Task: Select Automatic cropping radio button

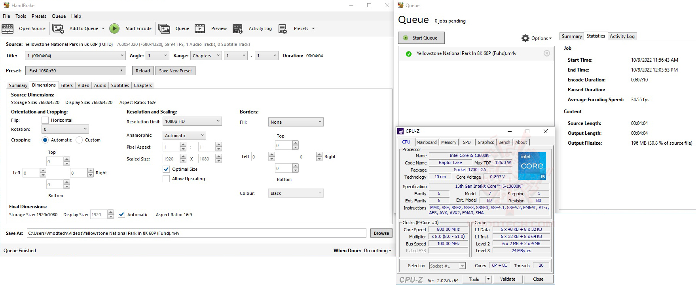Action: (x=45, y=140)
